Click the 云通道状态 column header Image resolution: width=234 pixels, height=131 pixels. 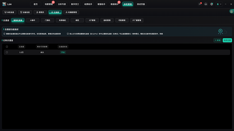[x=63, y=47]
